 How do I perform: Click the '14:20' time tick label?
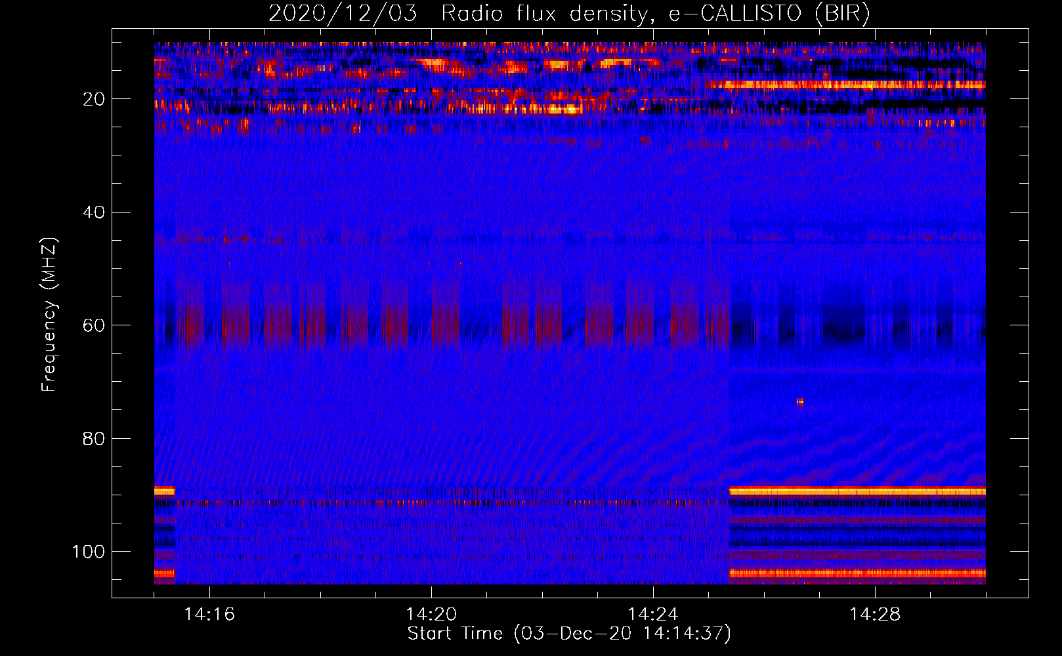(431, 615)
